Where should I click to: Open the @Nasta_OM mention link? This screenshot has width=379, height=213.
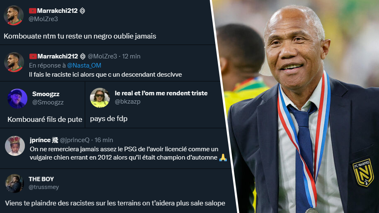(84, 65)
